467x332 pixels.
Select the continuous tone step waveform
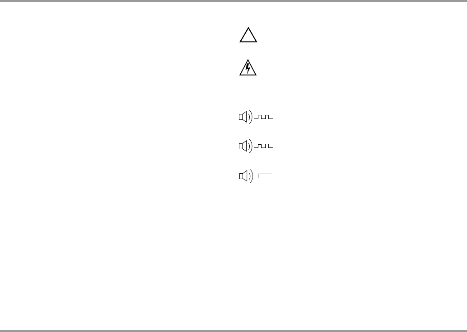(263, 175)
